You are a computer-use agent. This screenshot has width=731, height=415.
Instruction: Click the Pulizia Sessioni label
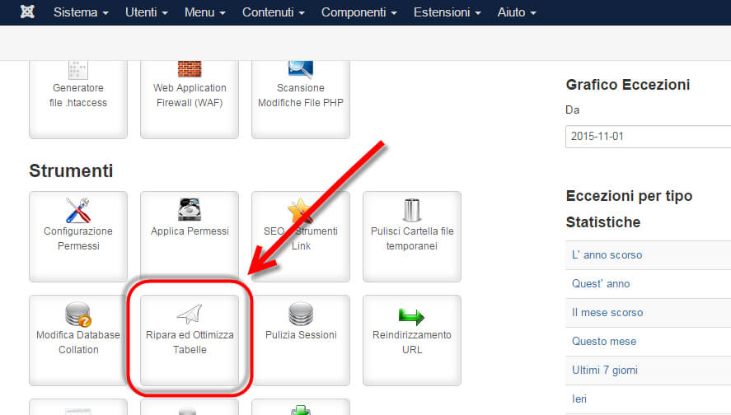tap(301, 335)
